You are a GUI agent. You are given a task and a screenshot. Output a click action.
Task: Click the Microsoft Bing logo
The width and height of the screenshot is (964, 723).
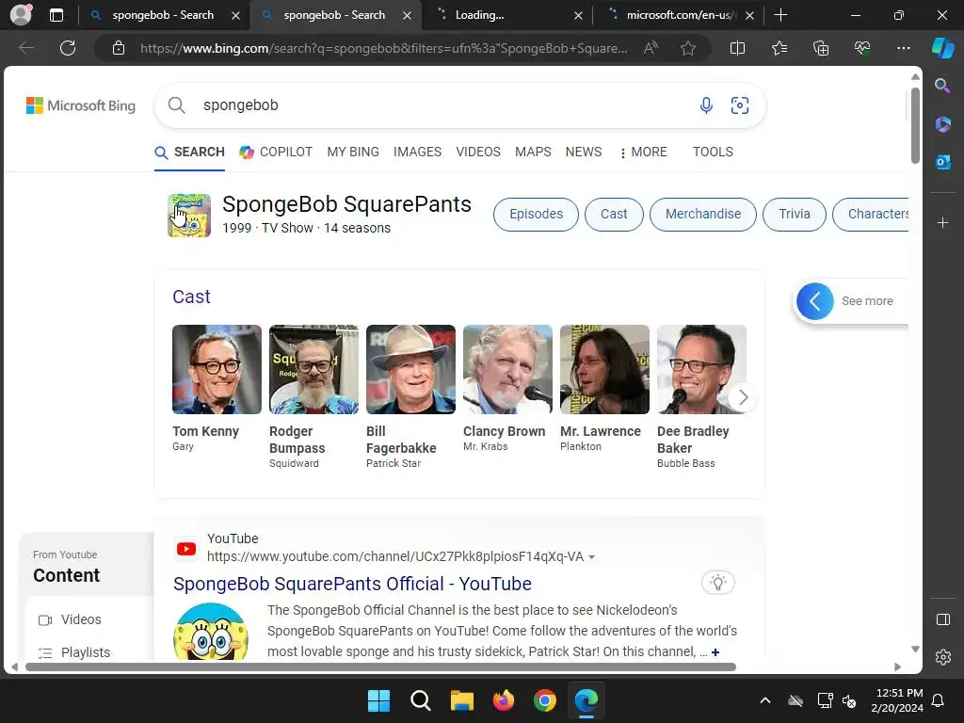pyautogui.click(x=81, y=105)
